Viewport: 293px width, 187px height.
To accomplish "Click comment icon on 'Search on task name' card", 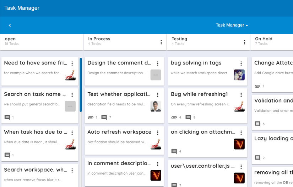I will (x=7, y=118).
